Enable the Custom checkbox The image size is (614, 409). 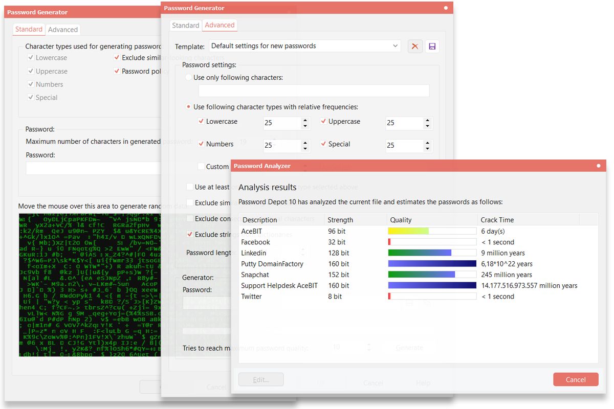tap(201, 167)
